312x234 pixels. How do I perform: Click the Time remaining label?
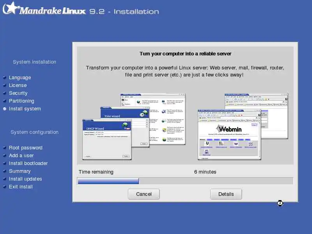click(x=96, y=172)
